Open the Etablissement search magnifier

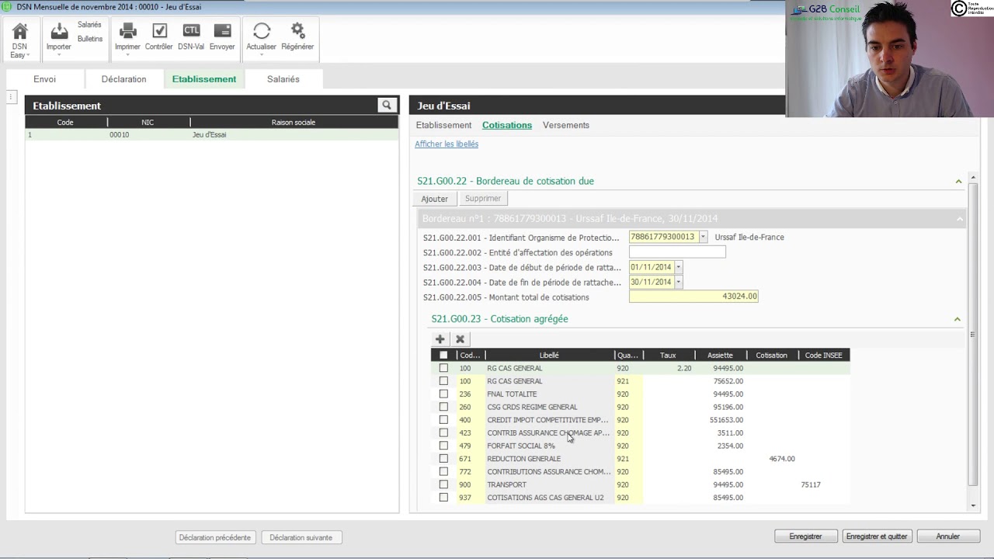click(x=387, y=106)
